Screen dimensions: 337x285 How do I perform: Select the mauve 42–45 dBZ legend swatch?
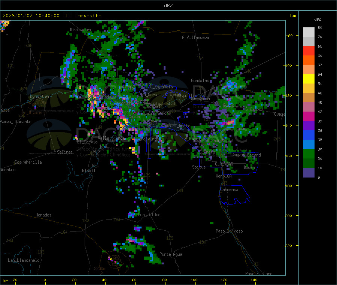click(x=309, y=107)
